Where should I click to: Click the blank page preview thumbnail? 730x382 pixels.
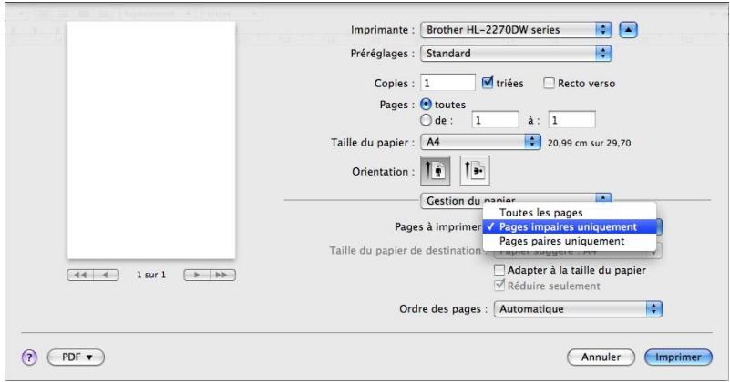pos(151,140)
